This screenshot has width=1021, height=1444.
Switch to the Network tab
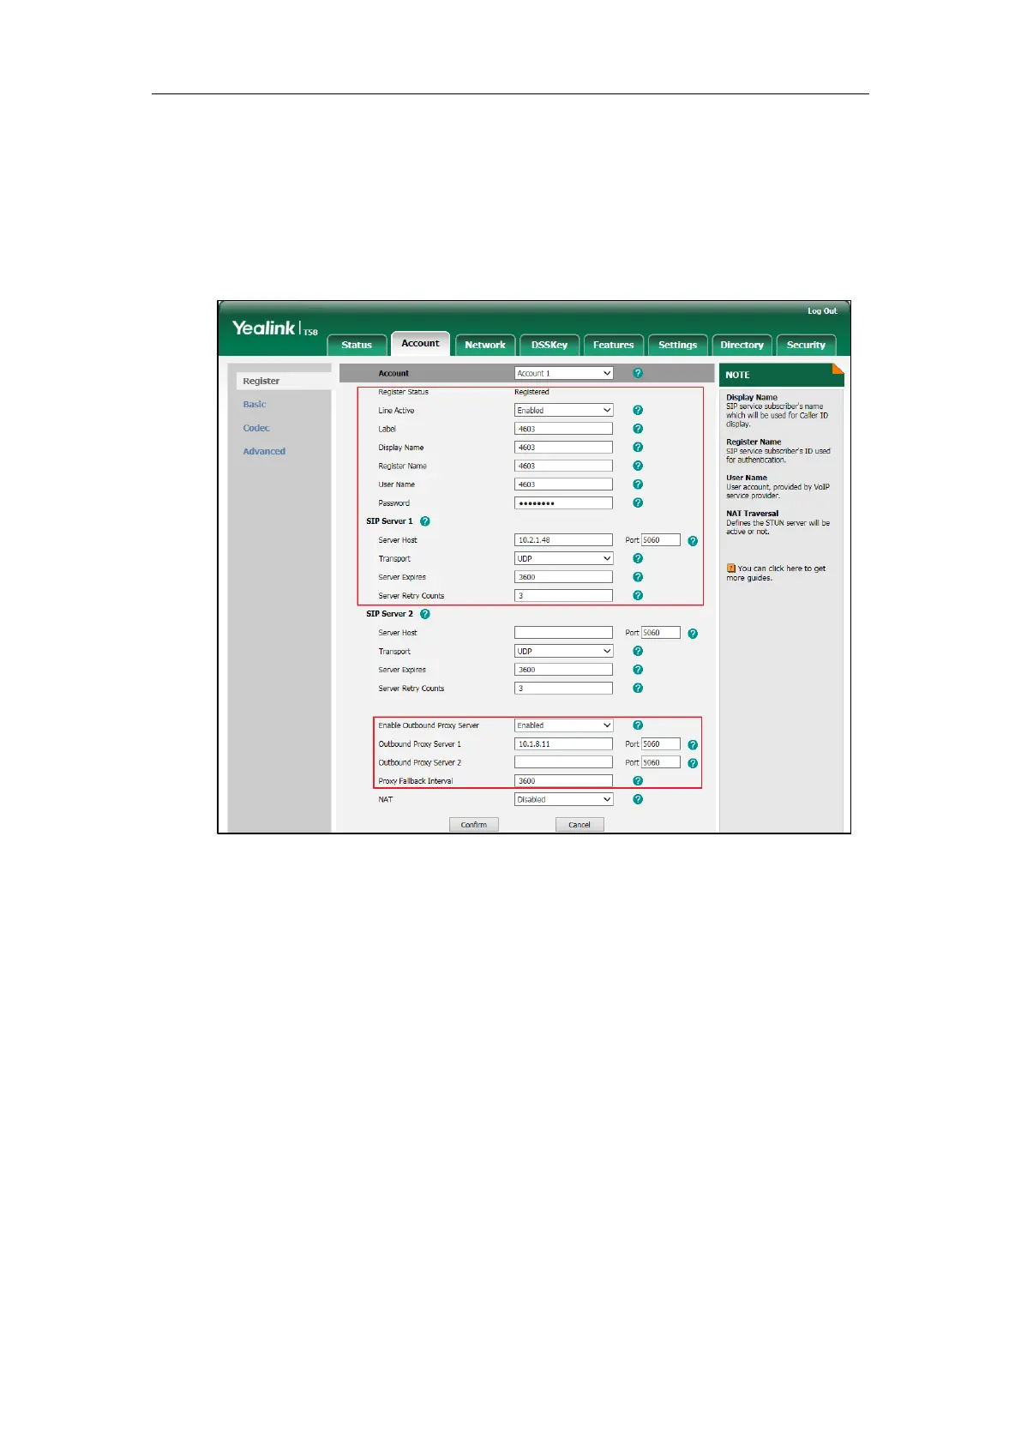(x=485, y=345)
